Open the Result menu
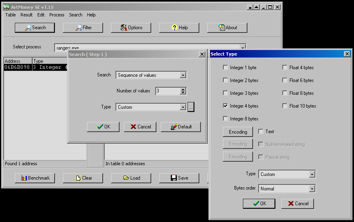 point(26,15)
